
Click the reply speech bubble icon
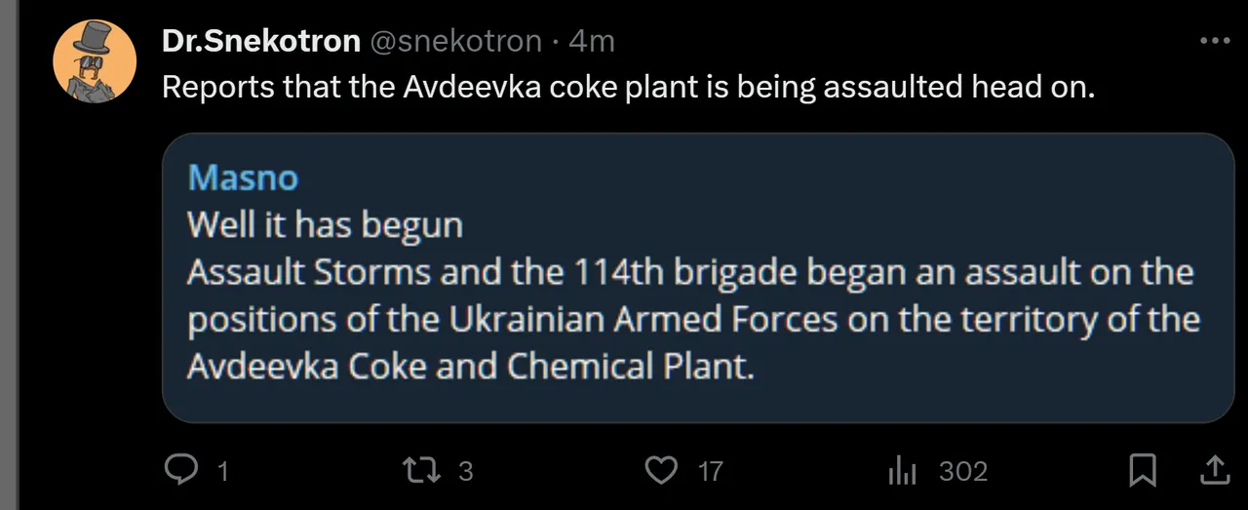pyautogui.click(x=180, y=471)
